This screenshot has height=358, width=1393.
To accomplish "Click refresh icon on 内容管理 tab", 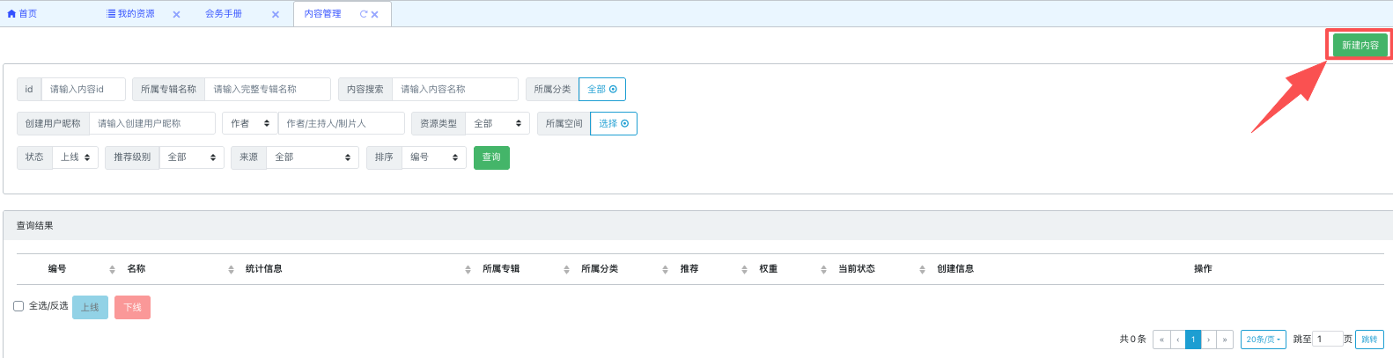I will click(364, 14).
